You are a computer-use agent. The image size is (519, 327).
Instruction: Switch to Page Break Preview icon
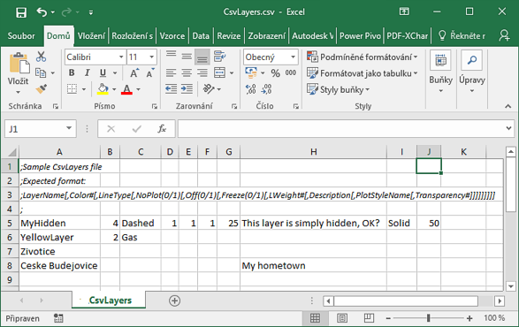pyautogui.click(x=369, y=318)
